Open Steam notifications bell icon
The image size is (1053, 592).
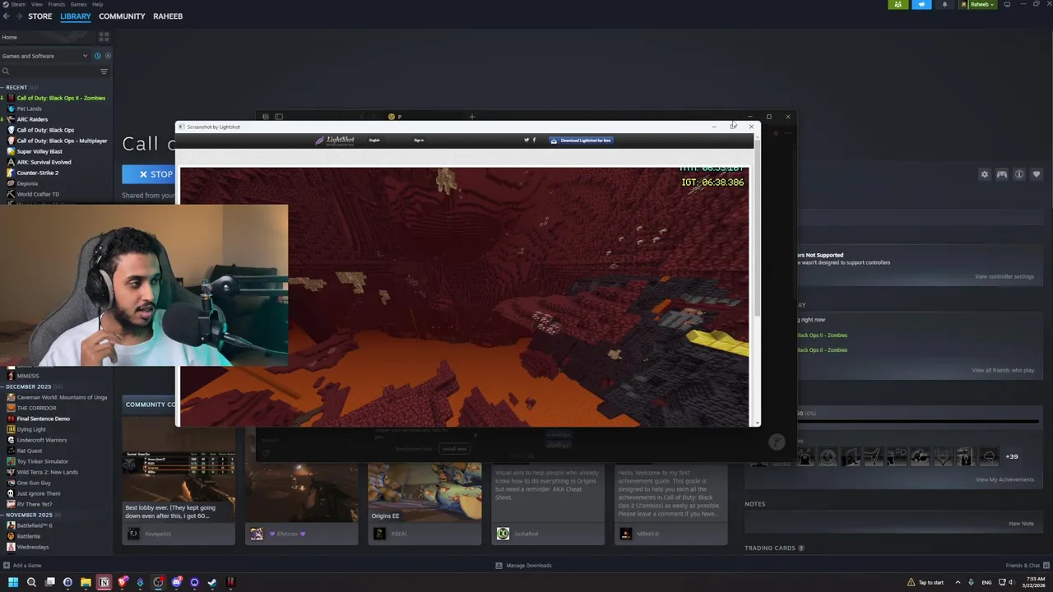tap(944, 4)
